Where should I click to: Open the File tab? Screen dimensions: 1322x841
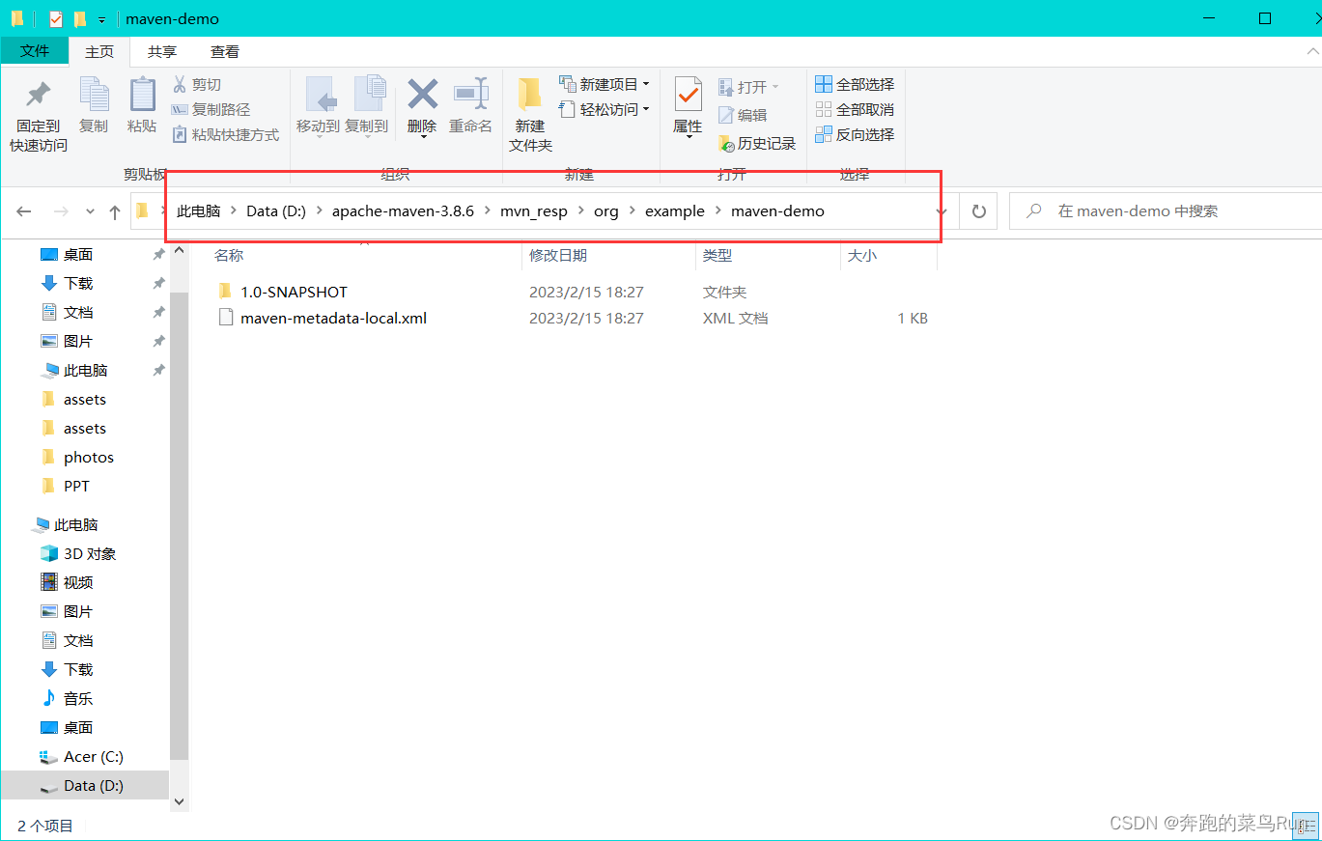(x=35, y=52)
